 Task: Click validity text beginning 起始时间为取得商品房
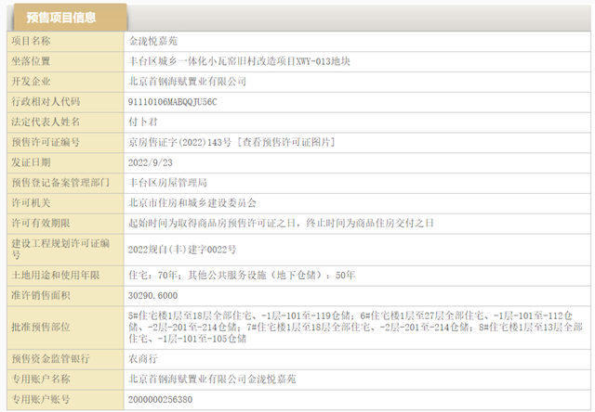pyautogui.click(x=281, y=224)
